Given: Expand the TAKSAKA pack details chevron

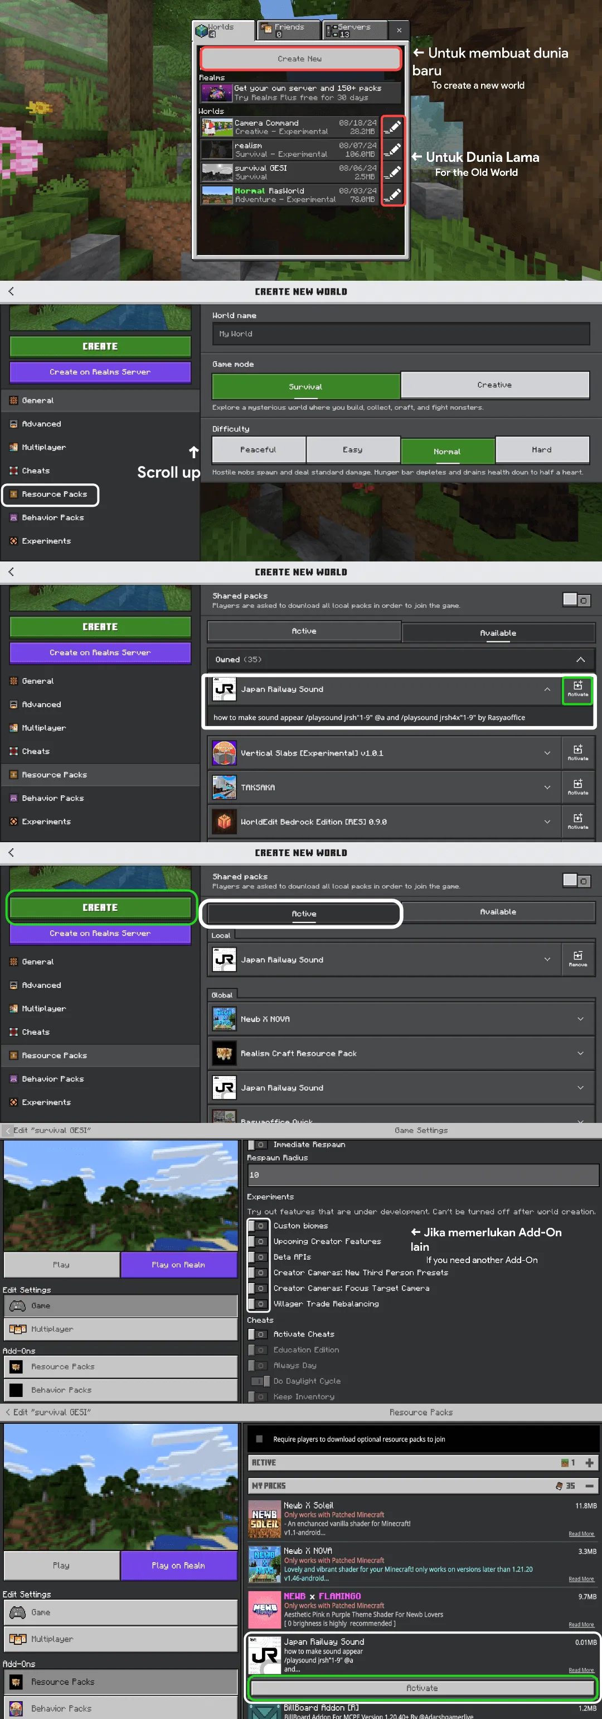Looking at the screenshot, I should click(547, 788).
